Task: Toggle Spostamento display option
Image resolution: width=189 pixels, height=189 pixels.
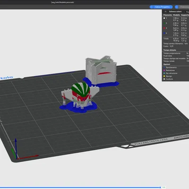Action: (170, 68)
